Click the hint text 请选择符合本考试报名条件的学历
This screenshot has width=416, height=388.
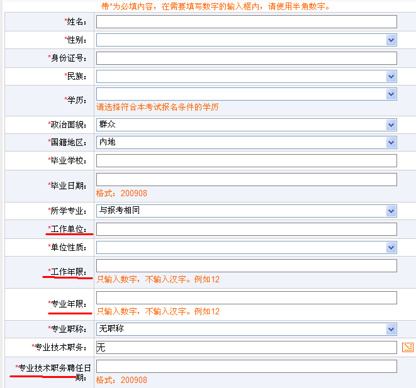point(157,107)
